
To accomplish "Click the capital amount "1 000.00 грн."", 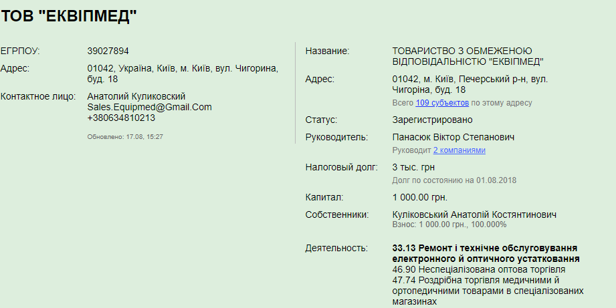I will tap(419, 197).
